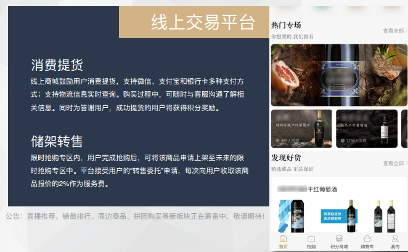The width and height of the screenshot is (408, 252).
Task: Open the 积分商城 points mall icon
Action: 339,242
